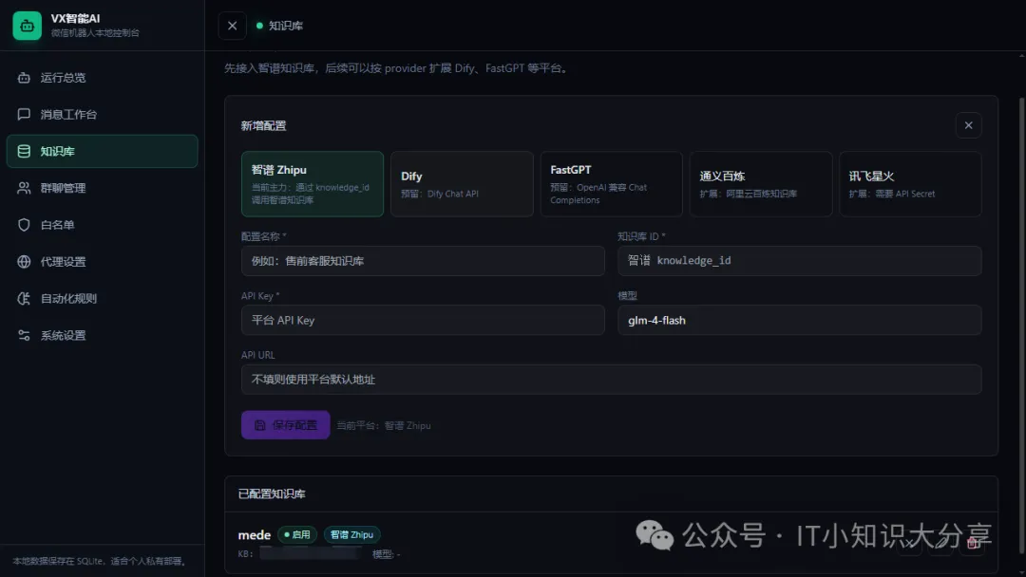This screenshot has height=577, width=1026.
Task: Select the 通义百炼 provider card
Action: (760, 184)
